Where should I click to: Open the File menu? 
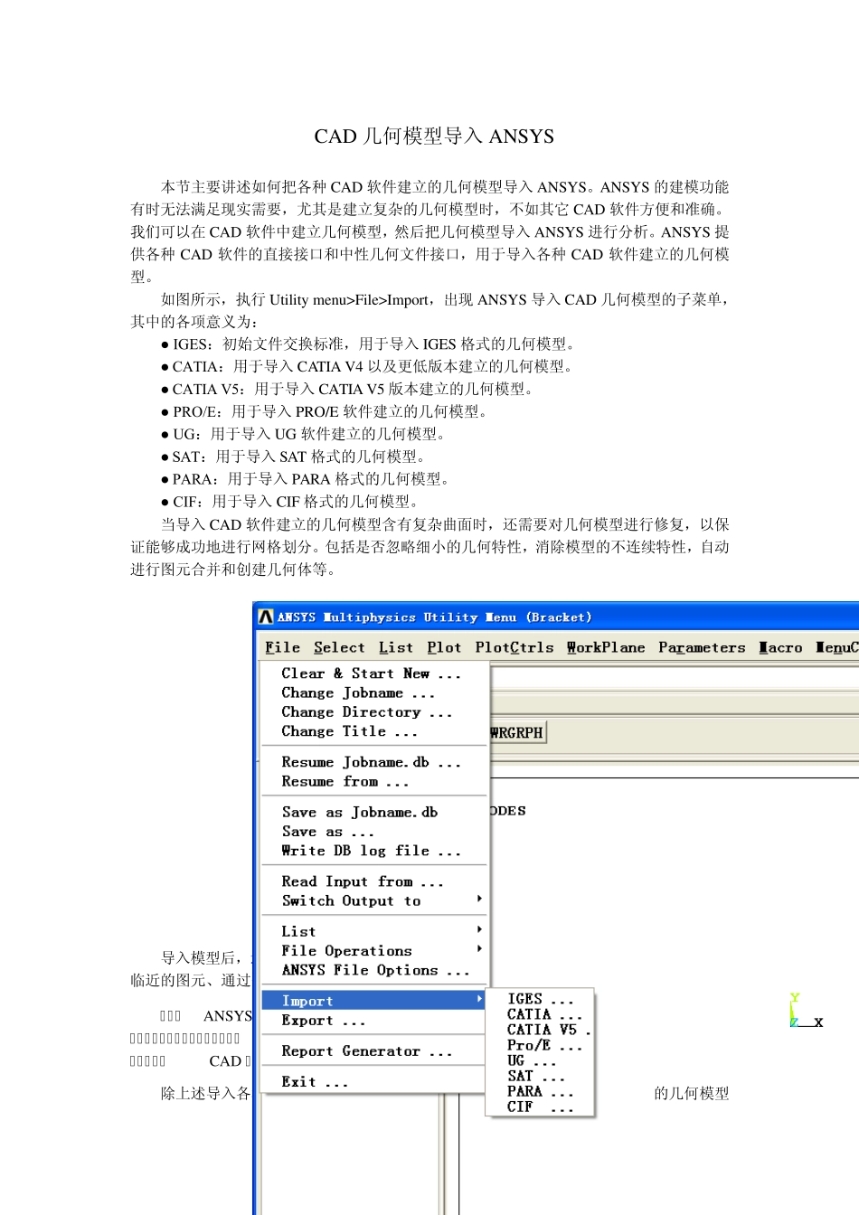282,647
